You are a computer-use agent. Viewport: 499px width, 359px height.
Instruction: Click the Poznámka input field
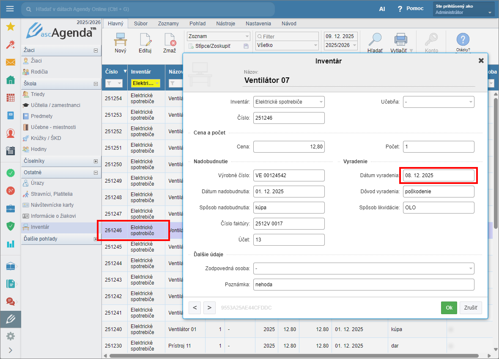(363, 285)
